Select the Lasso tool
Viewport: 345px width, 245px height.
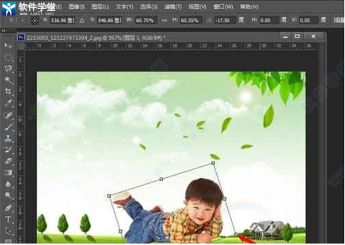click(8, 68)
